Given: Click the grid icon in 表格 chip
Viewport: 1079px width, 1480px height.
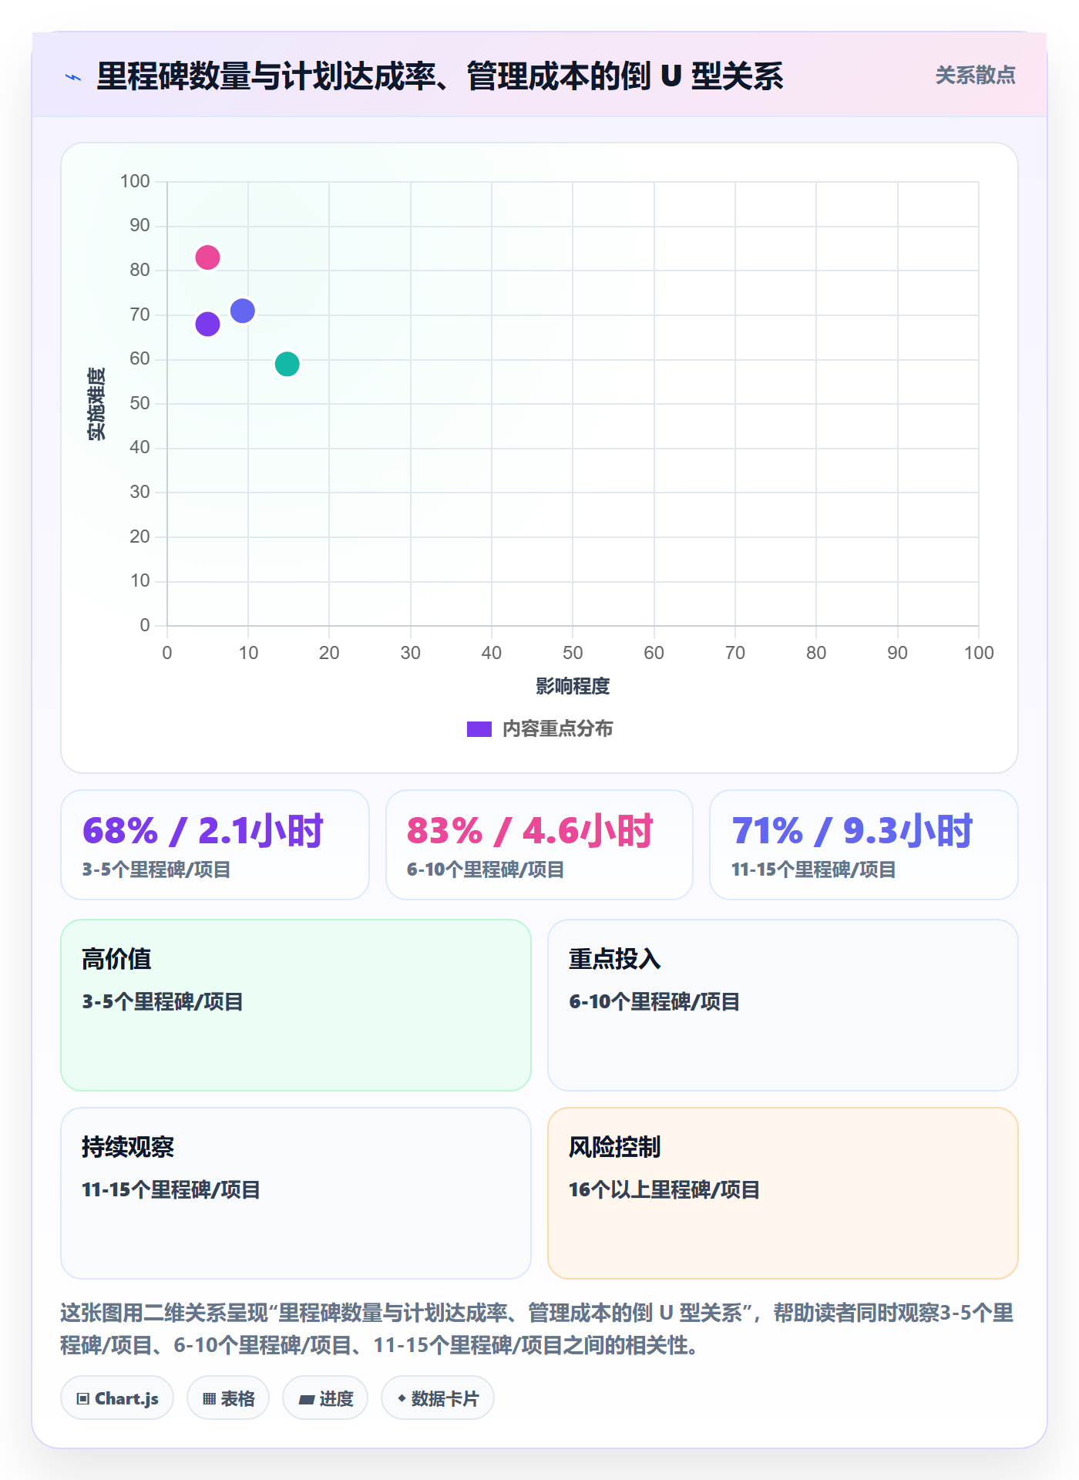Looking at the screenshot, I should pyautogui.click(x=209, y=1398).
